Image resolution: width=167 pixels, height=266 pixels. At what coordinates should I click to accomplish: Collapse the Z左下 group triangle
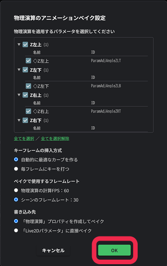(x=19, y=69)
